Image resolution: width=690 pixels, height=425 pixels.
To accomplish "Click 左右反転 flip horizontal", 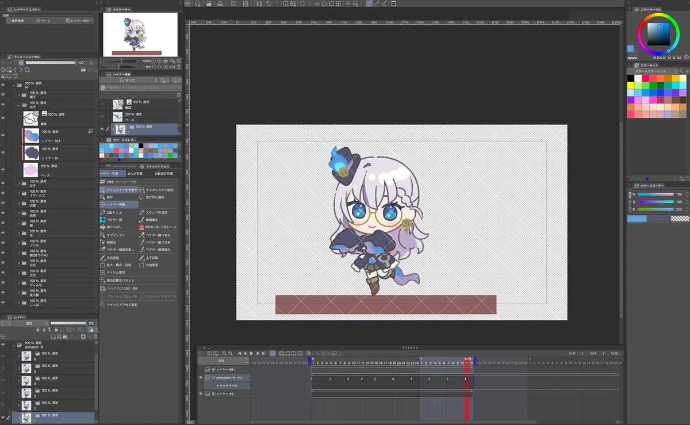I will point(118,258).
